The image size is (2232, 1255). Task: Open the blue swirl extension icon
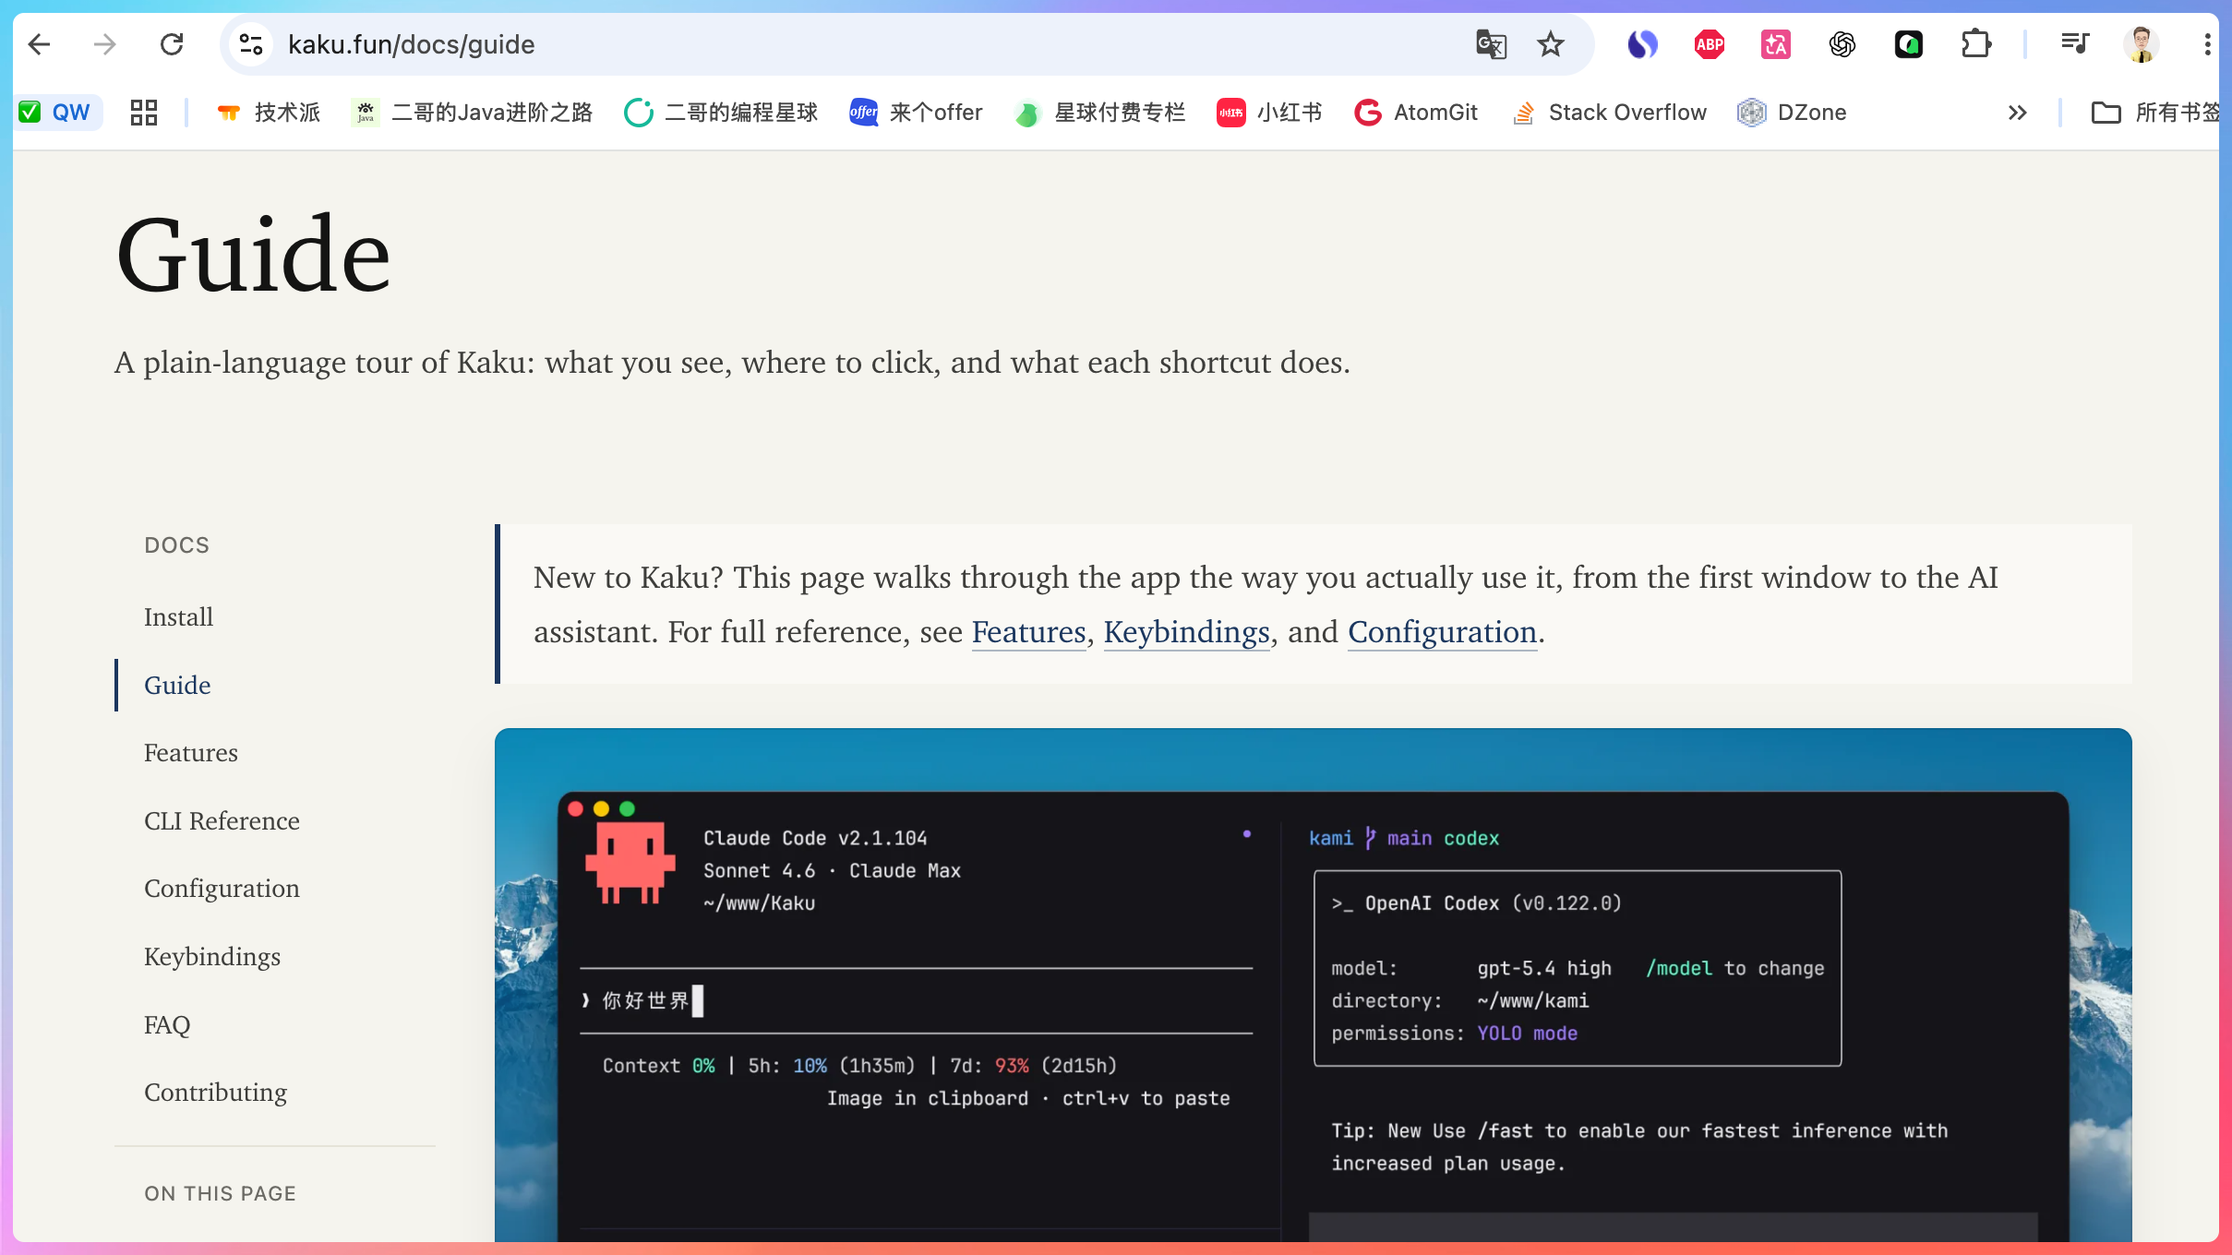pyautogui.click(x=1642, y=44)
